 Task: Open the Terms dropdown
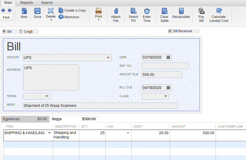click(47, 96)
